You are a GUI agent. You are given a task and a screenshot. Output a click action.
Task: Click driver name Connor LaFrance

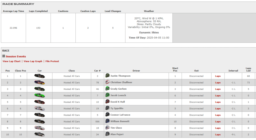pos(120,115)
